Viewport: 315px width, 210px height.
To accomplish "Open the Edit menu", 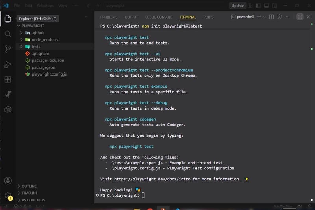I will pos(28,6).
